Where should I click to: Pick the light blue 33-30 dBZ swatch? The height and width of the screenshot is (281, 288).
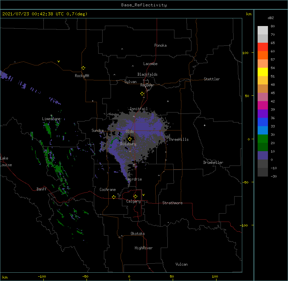pyautogui.click(x=263, y=130)
